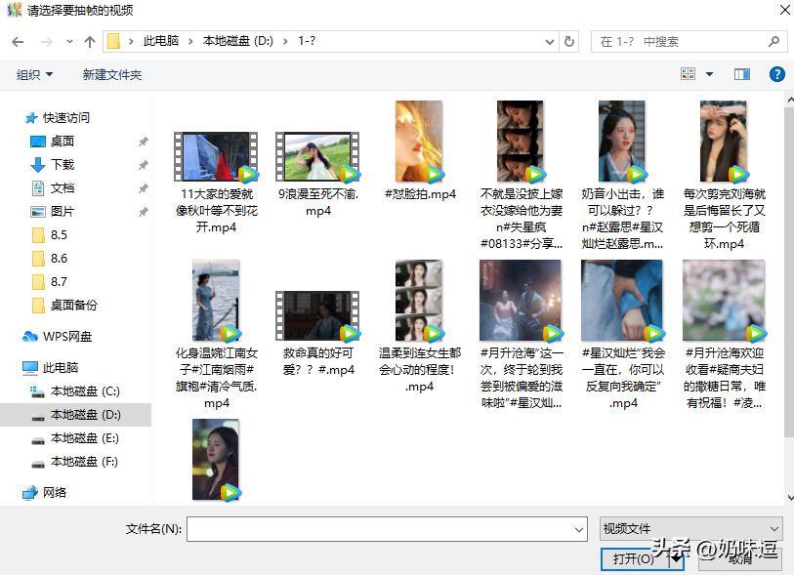Open help with the question mark icon
The height and width of the screenshot is (575, 794).
coord(776,74)
